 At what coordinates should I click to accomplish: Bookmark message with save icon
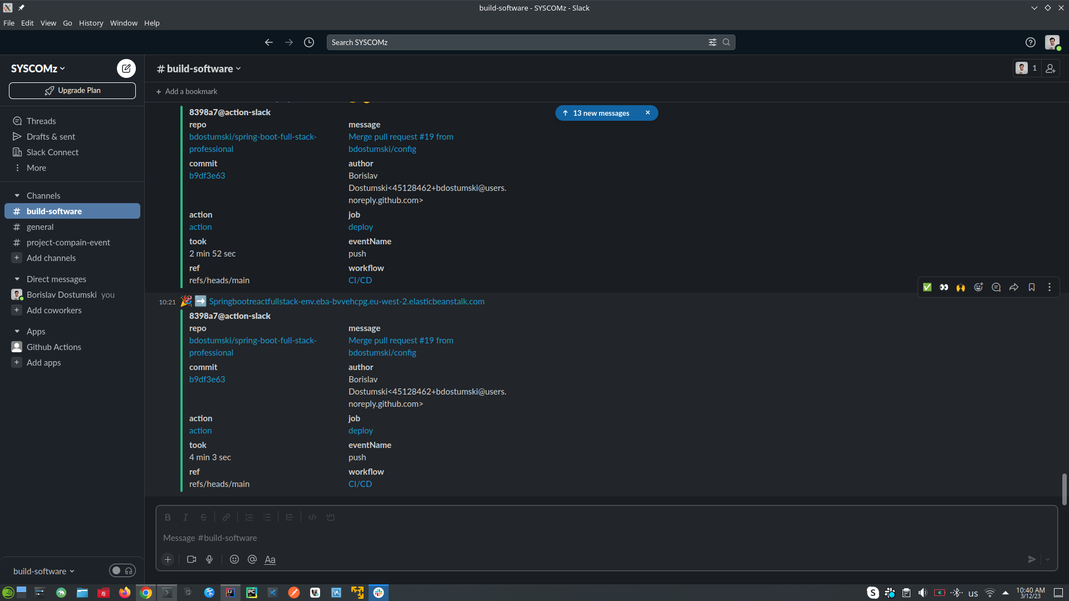(x=1032, y=287)
